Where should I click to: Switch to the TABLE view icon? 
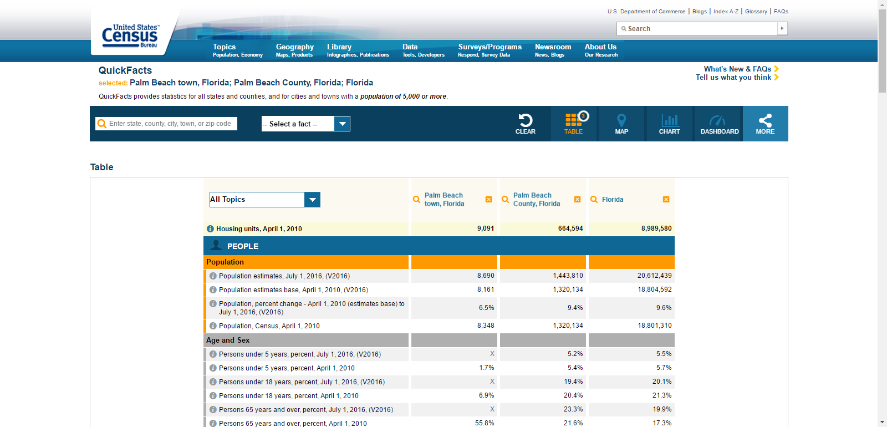coord(573,120)
